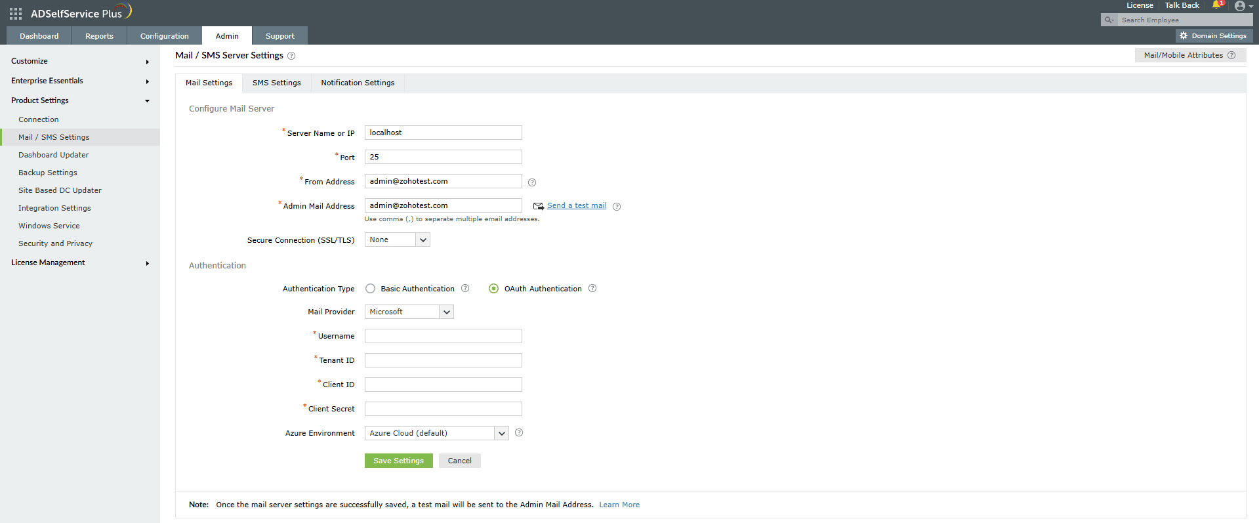
Task: Select OAuth Authentication radio button
Action: tap(494, 289)
